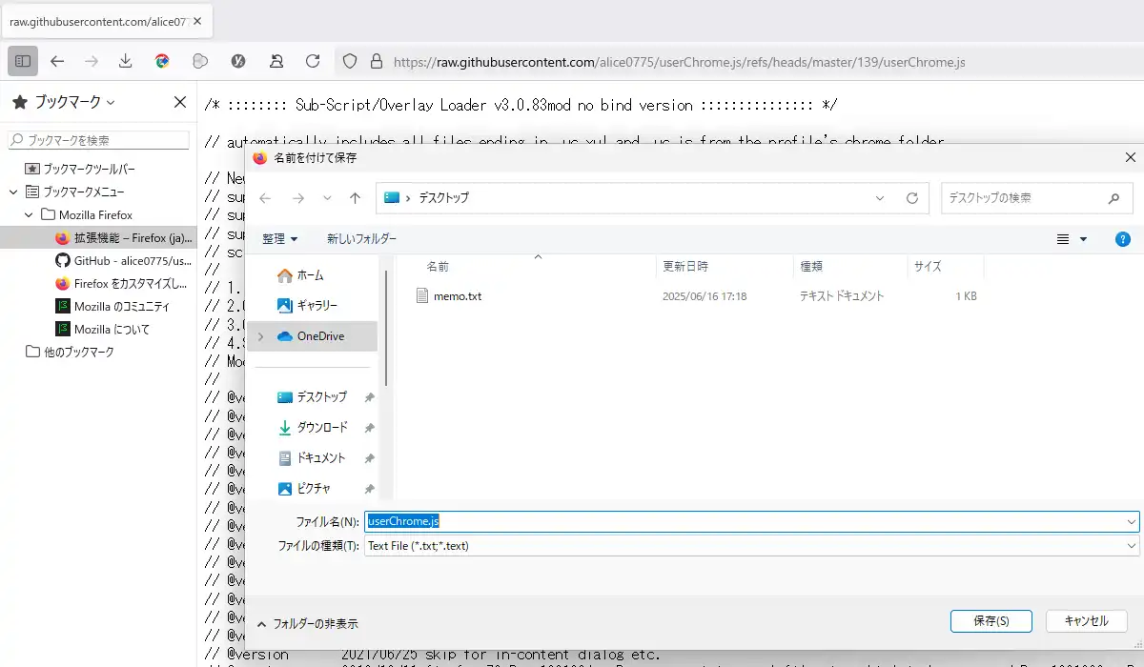Click the dialog up-folder arrow
This screenshot has height=667, width=1144.
(x=355, y=198)
